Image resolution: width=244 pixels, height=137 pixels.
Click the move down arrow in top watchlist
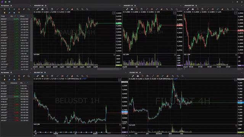[14, 9]
